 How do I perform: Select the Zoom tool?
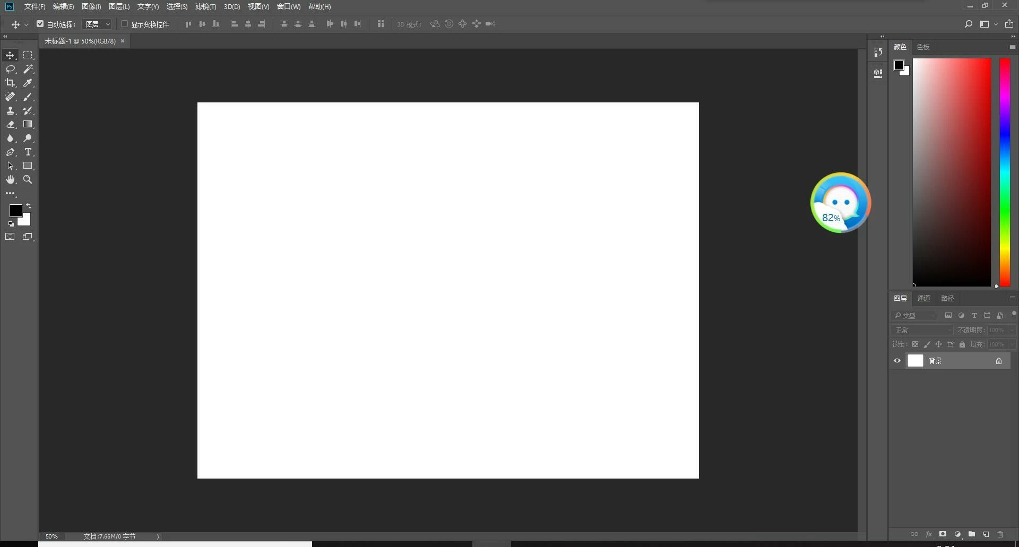pyautogui.click(x=28, y=179)
